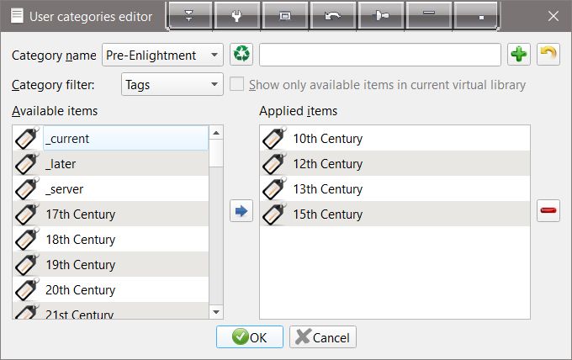Click the blue arrow to apply tags
Viewport: 572px width, 360px height.
241,212
